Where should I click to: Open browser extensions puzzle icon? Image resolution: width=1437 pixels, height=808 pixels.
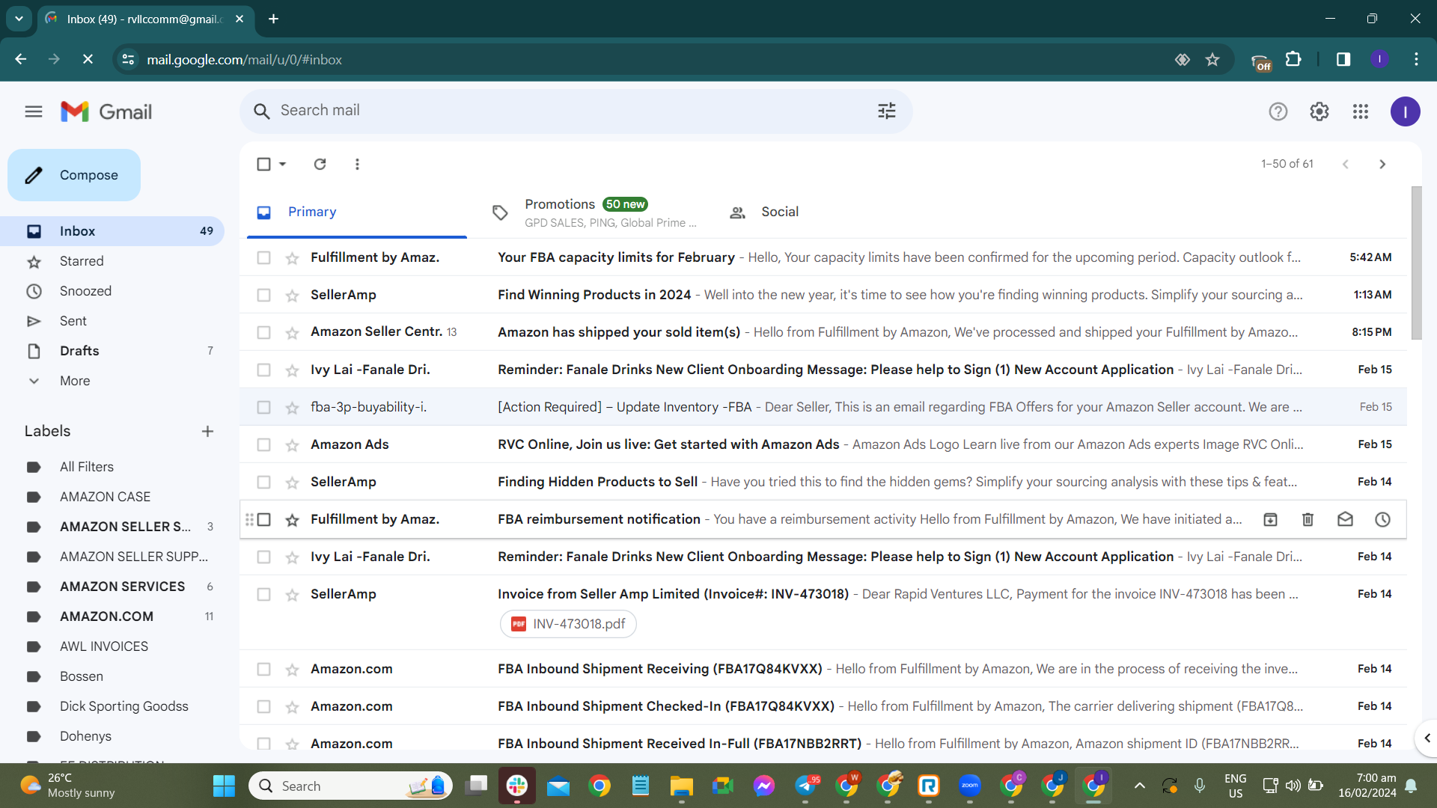[x=1293, y=60]
